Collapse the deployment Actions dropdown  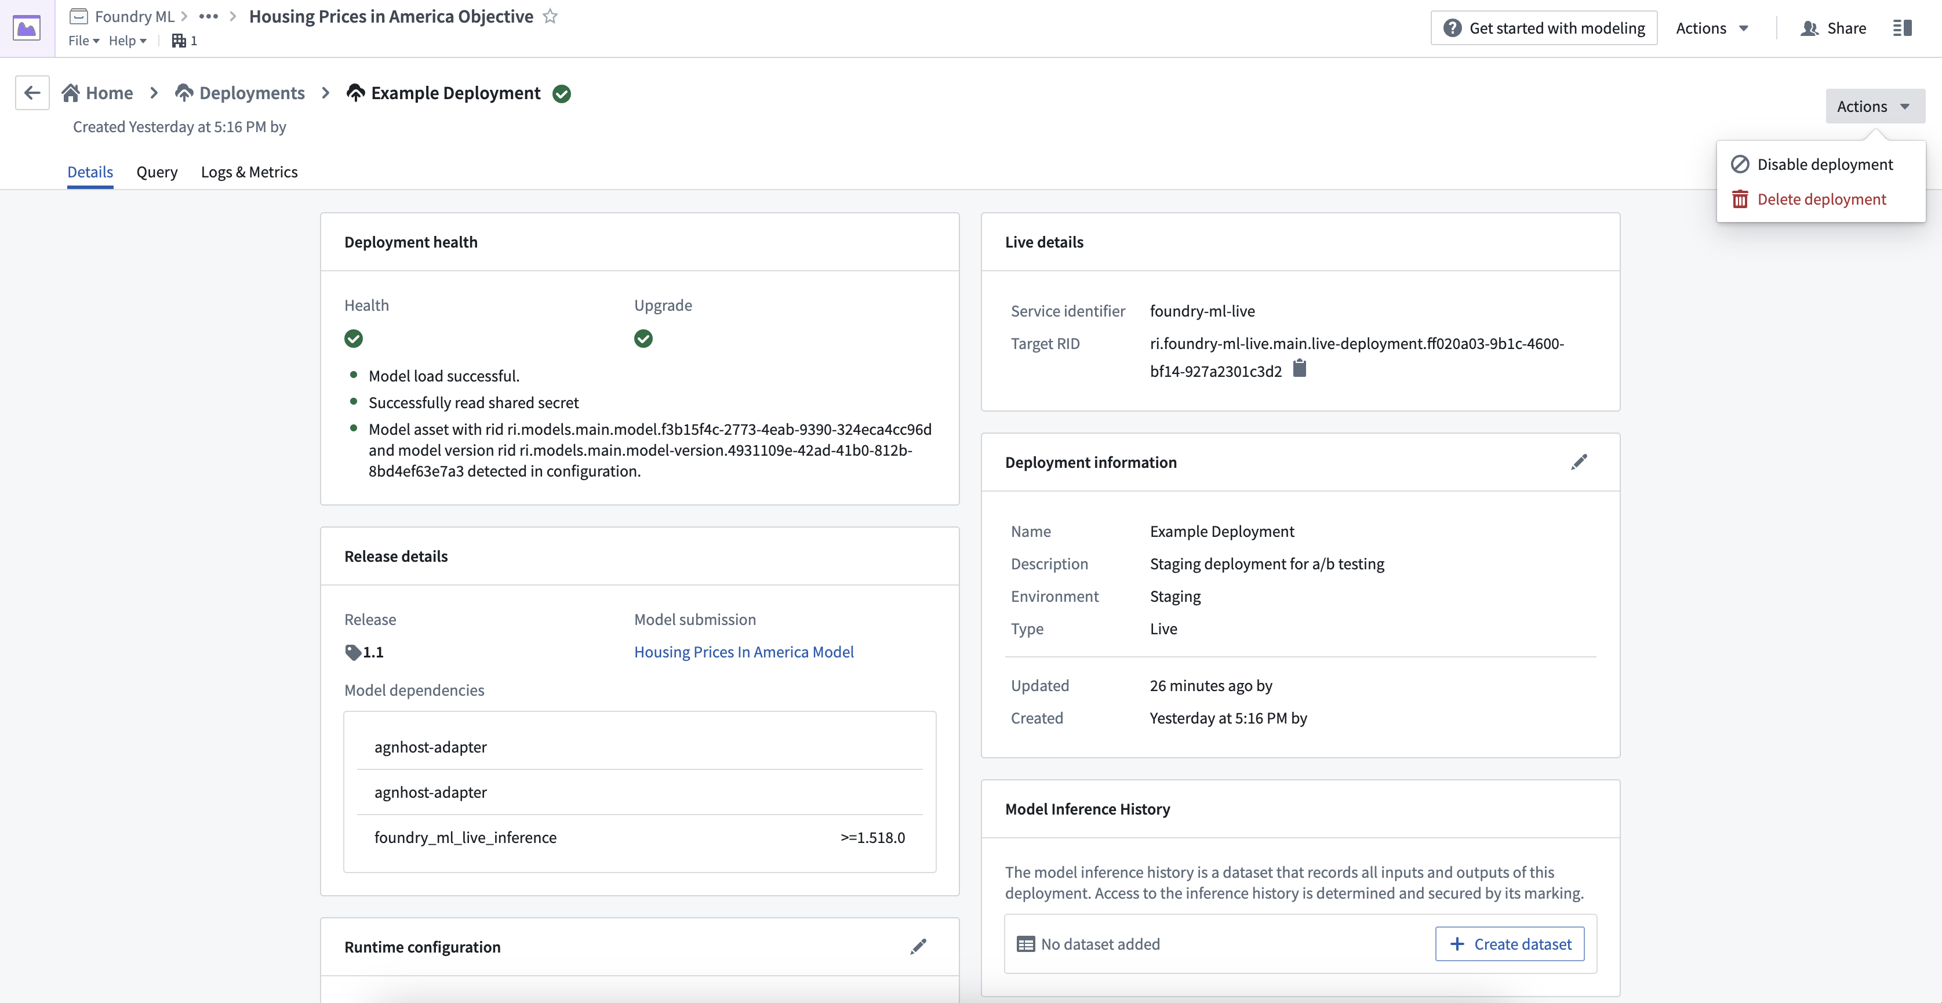(x=1875, y=106)
